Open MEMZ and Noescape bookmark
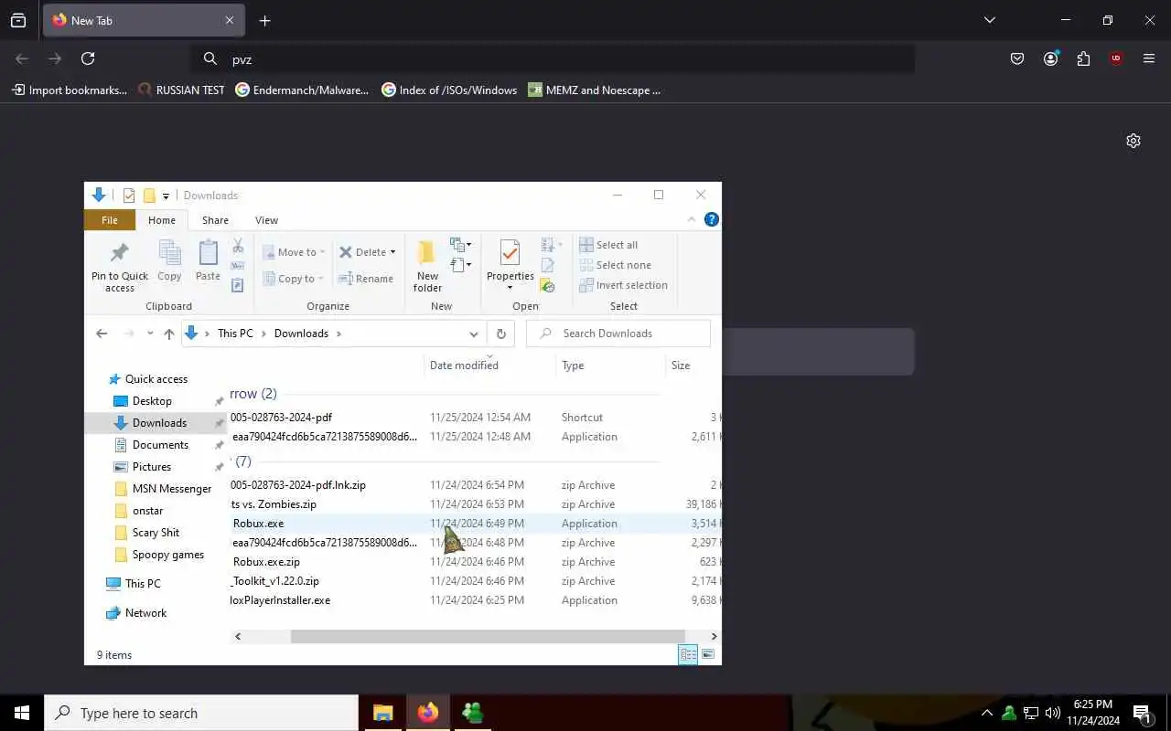The image size is (1171, 731). coord(595,90)
